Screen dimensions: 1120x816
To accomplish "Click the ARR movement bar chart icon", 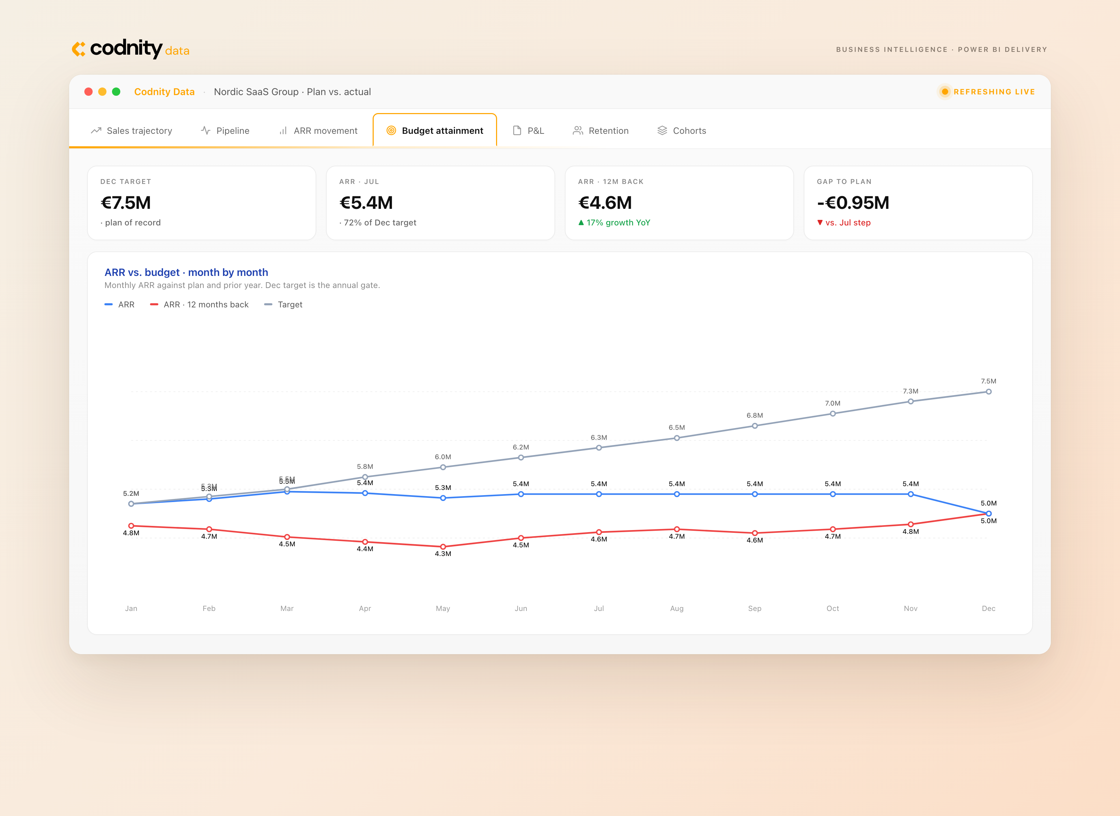I will click(283, 130).
